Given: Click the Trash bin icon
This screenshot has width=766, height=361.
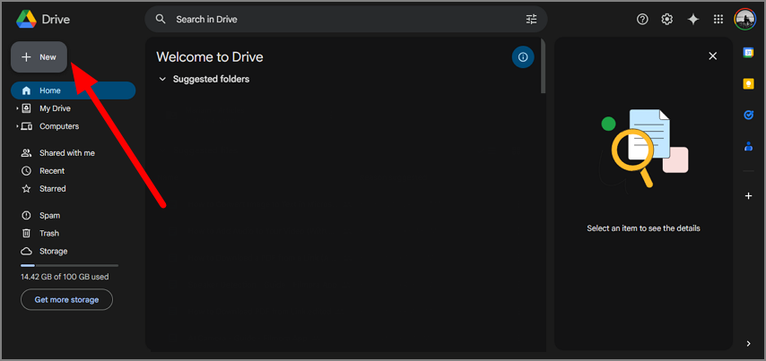Looking at the screenshot, I should coord(26,233).
